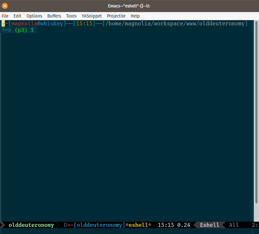Click the @whiskey hostname in the prompt
Viewport: 259px width, 234px height.
point(50,23)
